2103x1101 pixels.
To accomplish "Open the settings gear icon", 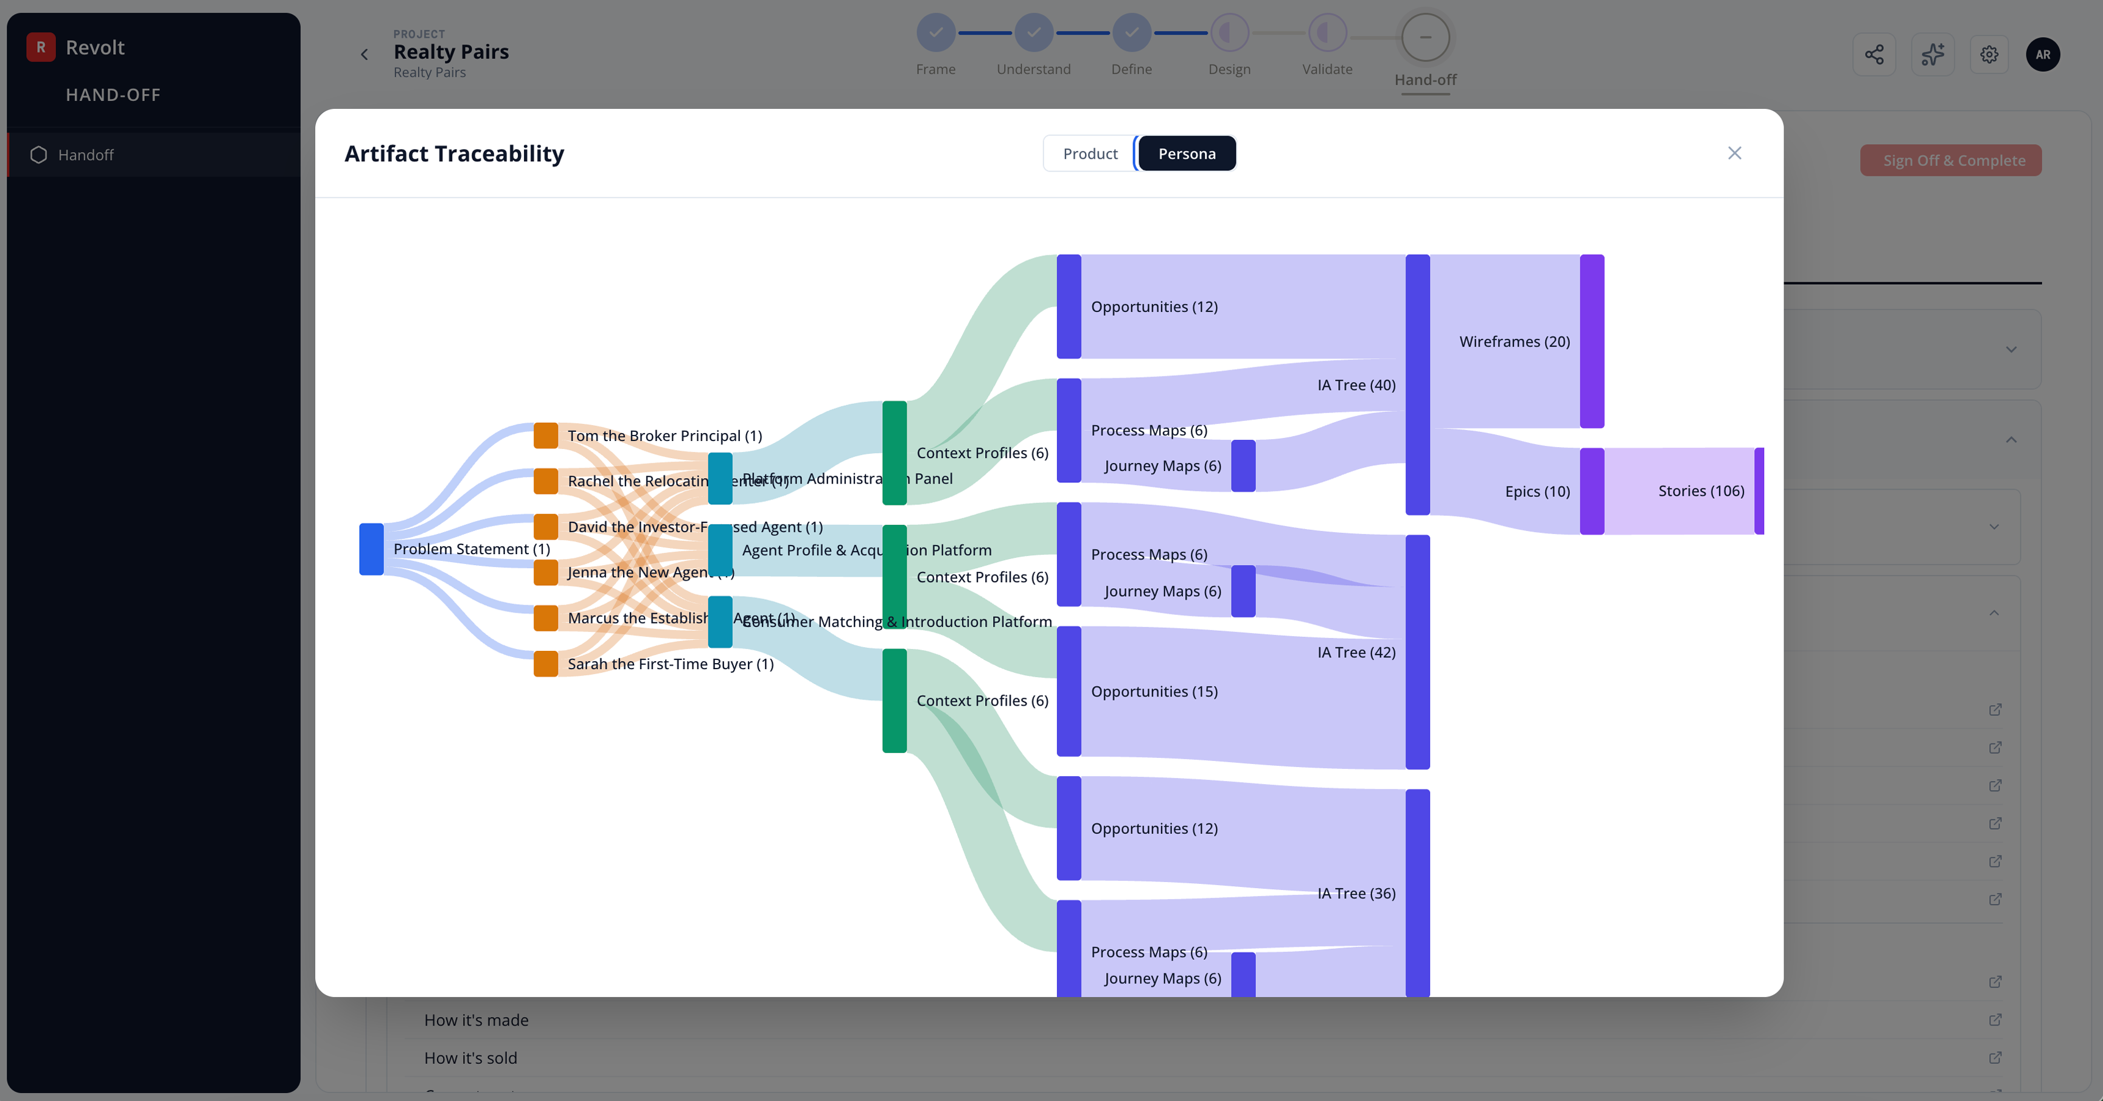I will pyautogui.click(x=1990, y=55).
